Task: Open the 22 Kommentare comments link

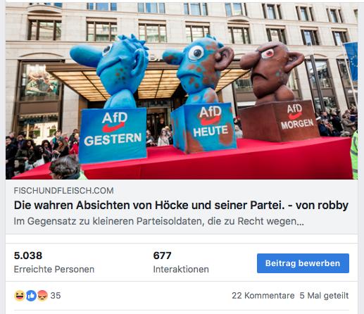Action: pyautogui.click(x=263, y=296)
